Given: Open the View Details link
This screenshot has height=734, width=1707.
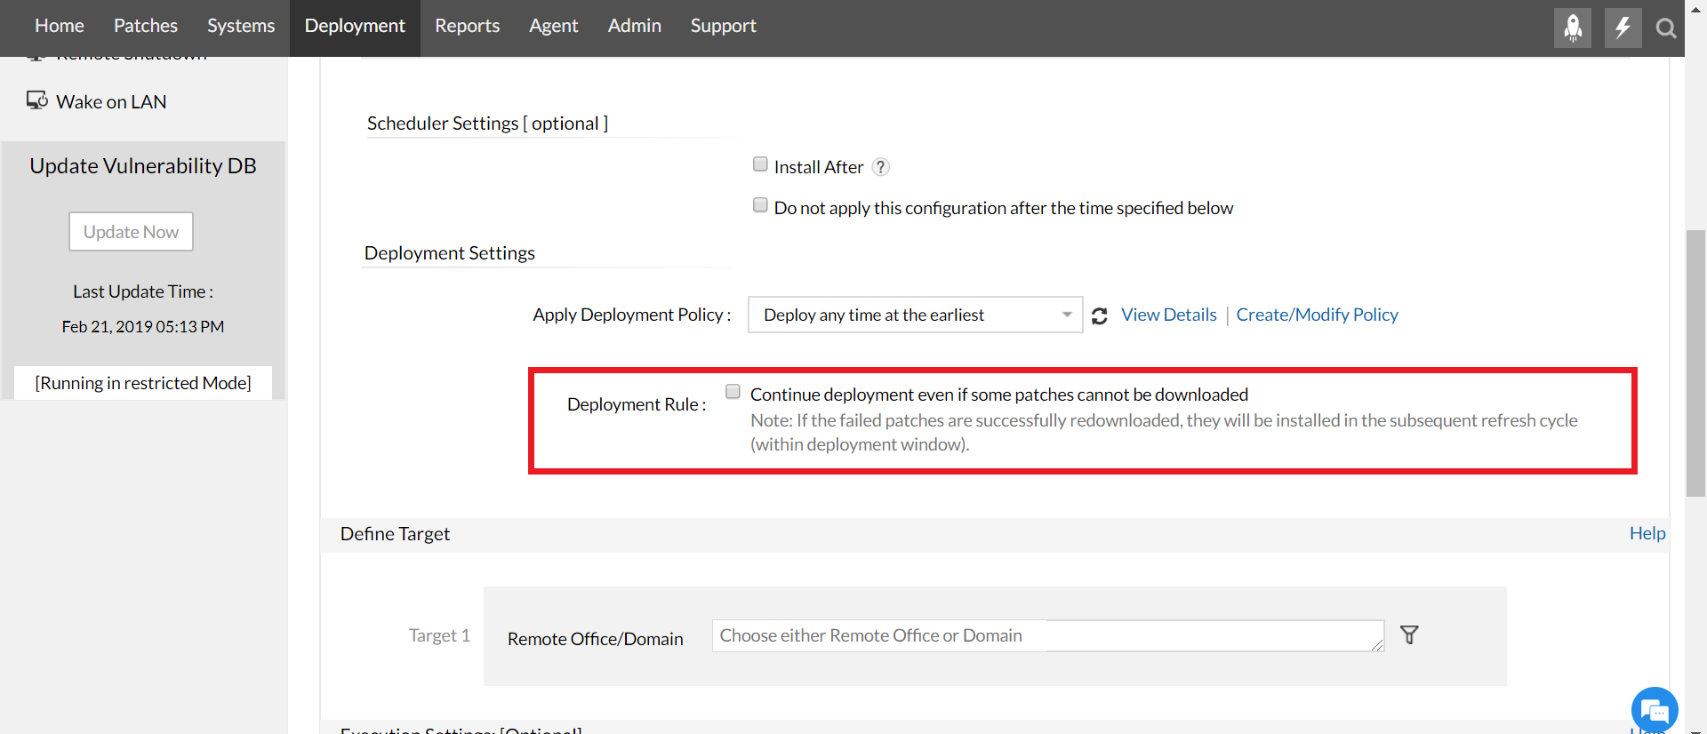Looking at the screenshot, I should pyautogui.click(x=1168, y=315).
